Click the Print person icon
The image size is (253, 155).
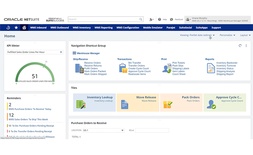tap(167, 68)
